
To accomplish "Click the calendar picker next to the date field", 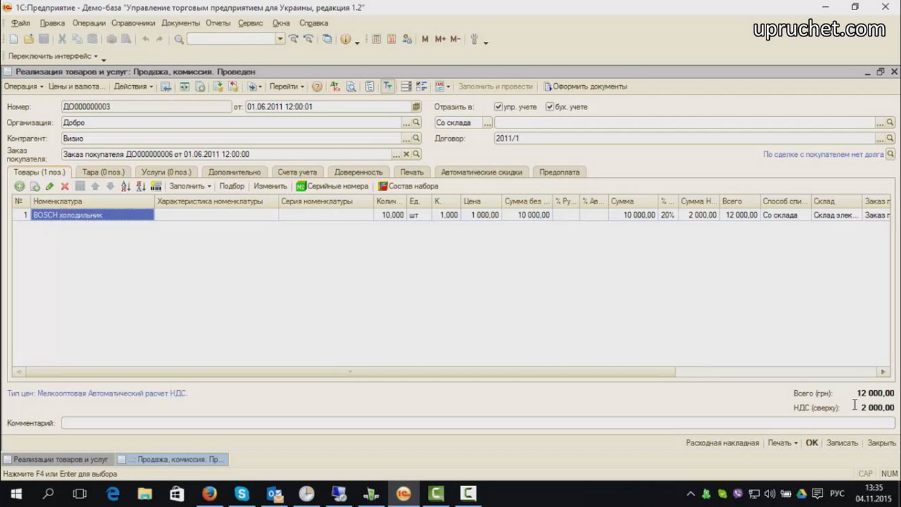I will pos(416,107).
